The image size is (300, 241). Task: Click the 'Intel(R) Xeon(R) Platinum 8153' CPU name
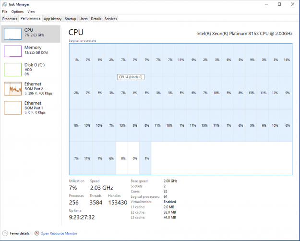244,34
